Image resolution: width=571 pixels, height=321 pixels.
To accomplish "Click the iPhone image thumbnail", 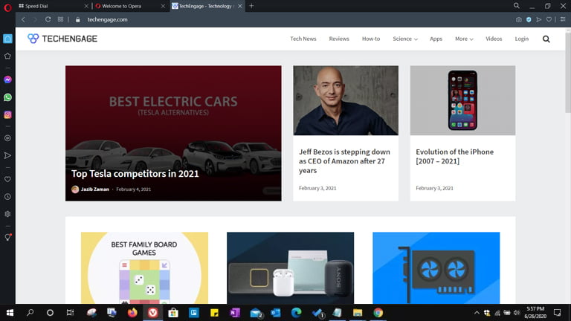I will coord(462,100).
